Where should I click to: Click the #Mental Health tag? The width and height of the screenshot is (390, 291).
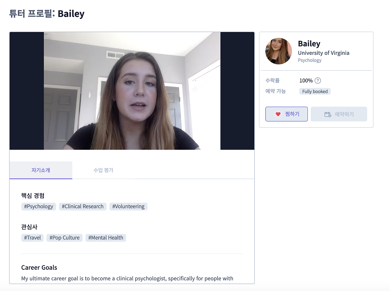point(106,238)
